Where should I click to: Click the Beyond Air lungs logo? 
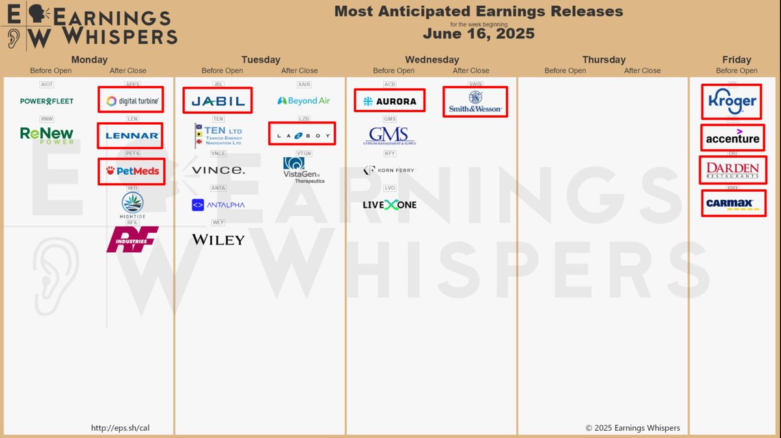point(303,101)
